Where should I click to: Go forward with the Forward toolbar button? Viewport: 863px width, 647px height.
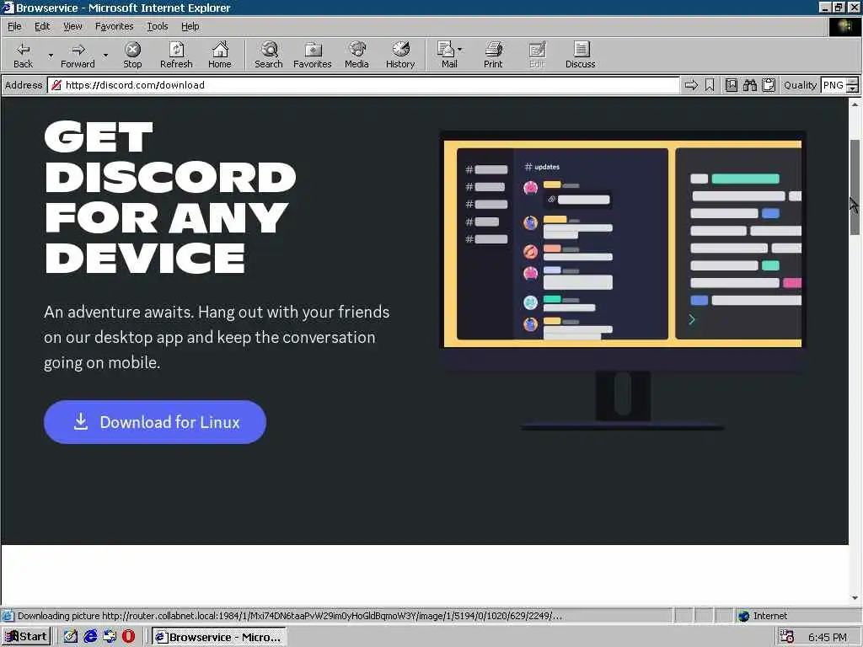(78, 55)
